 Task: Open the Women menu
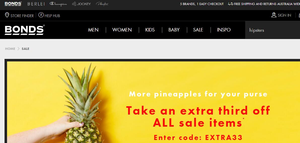point(122,30)
